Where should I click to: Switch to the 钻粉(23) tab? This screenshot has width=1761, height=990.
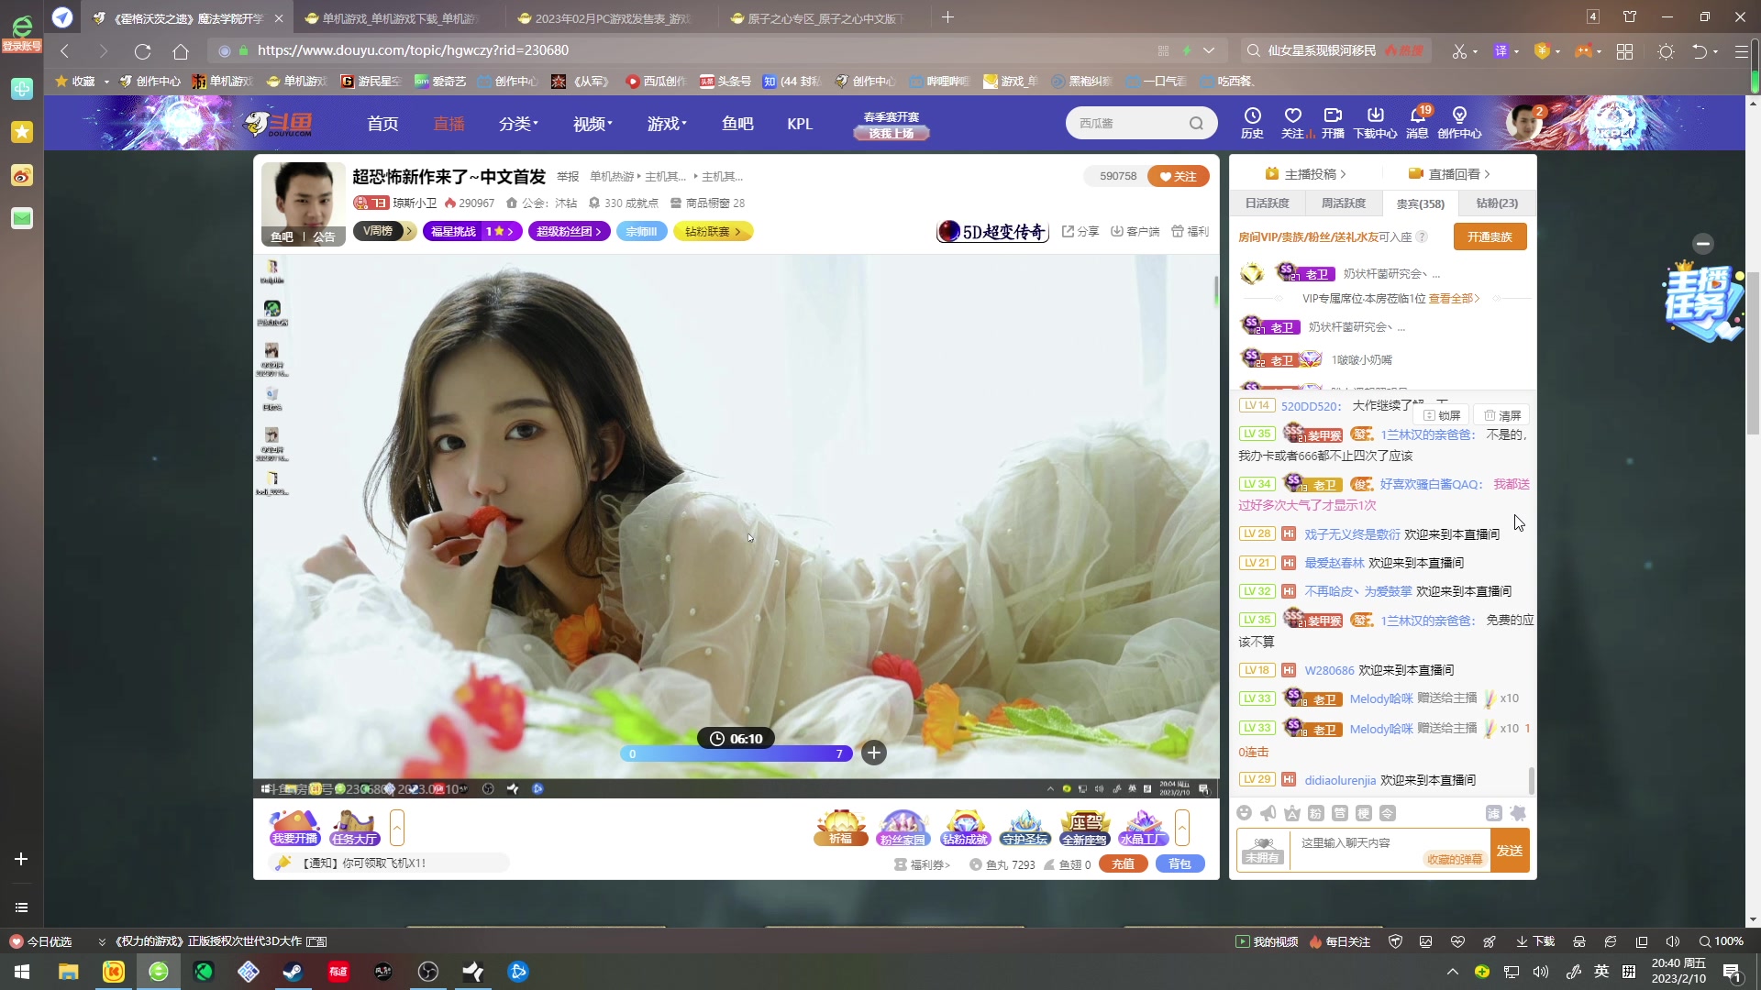(x=1495, y=203)
